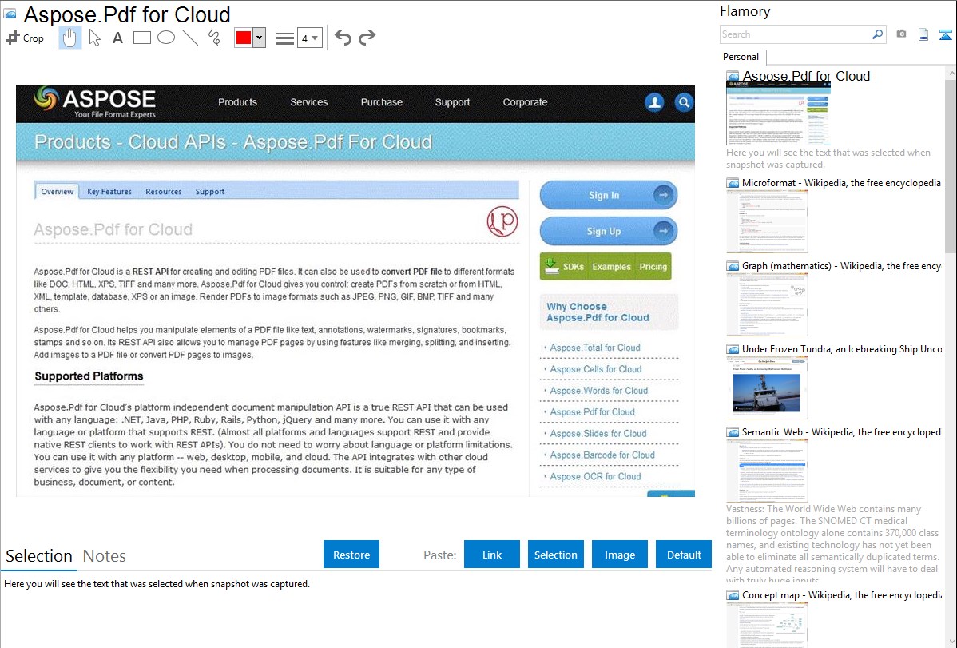Click the user account icon in Aspose header
The width and height of the screenshot is (957, 648).
[x=654, y=102]
